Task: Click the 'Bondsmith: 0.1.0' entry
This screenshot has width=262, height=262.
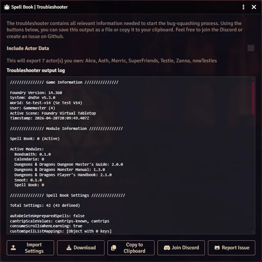Action: (32, 154)
